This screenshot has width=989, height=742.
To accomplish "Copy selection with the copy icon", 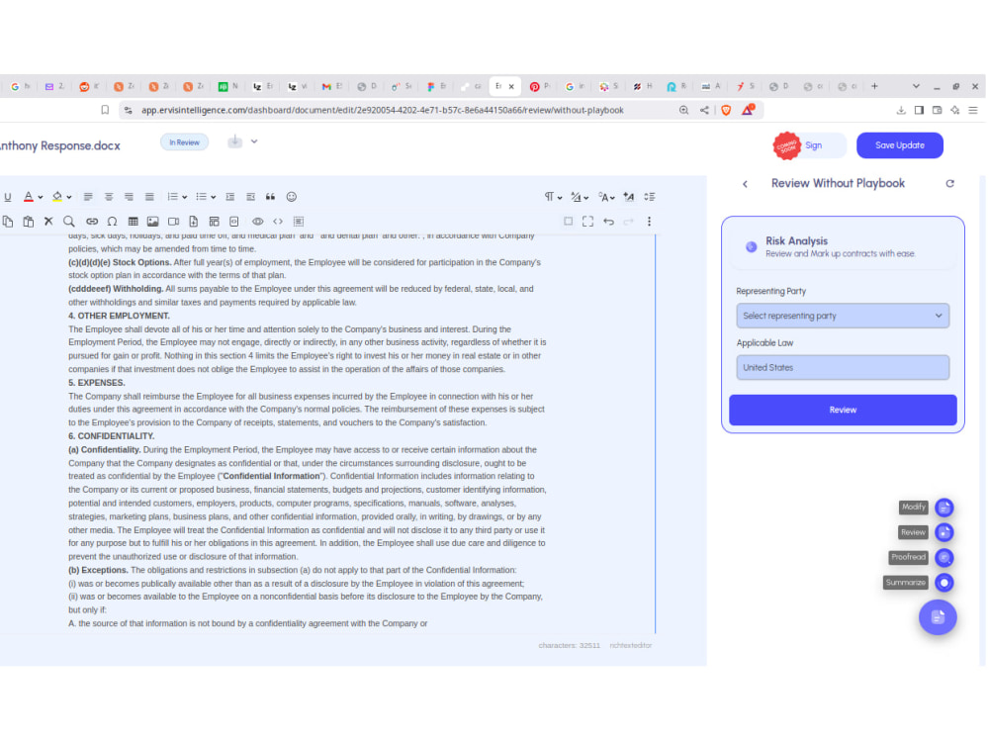I will pyautogui.click(x=8, y=222).
